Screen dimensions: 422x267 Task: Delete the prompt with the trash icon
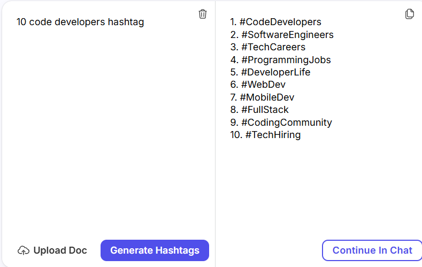pos(203,14)
